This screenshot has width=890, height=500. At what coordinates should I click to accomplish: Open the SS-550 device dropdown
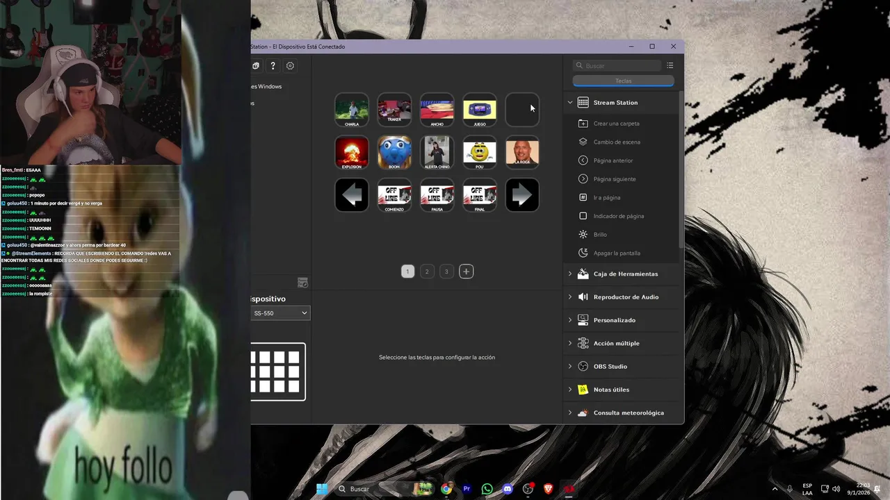(280, 313)
